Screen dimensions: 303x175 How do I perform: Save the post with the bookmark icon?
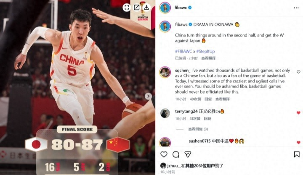click(297, 154)
